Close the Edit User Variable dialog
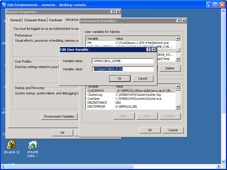The width and height of the screenshot is (227, 170). click(154, 50)
